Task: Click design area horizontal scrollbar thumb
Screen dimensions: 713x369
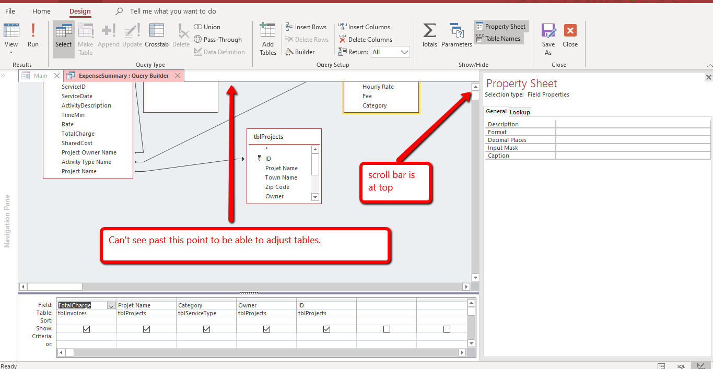Action: (54, 287)
